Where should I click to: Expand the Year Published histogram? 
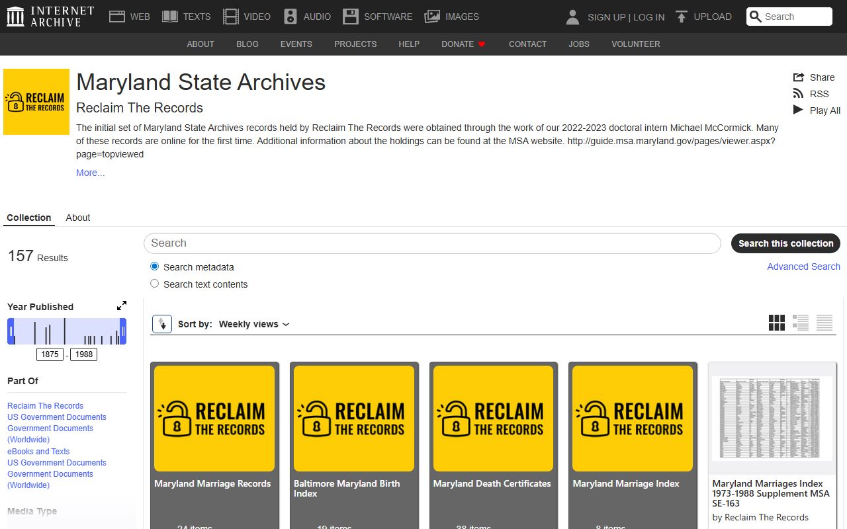(122, 305)
